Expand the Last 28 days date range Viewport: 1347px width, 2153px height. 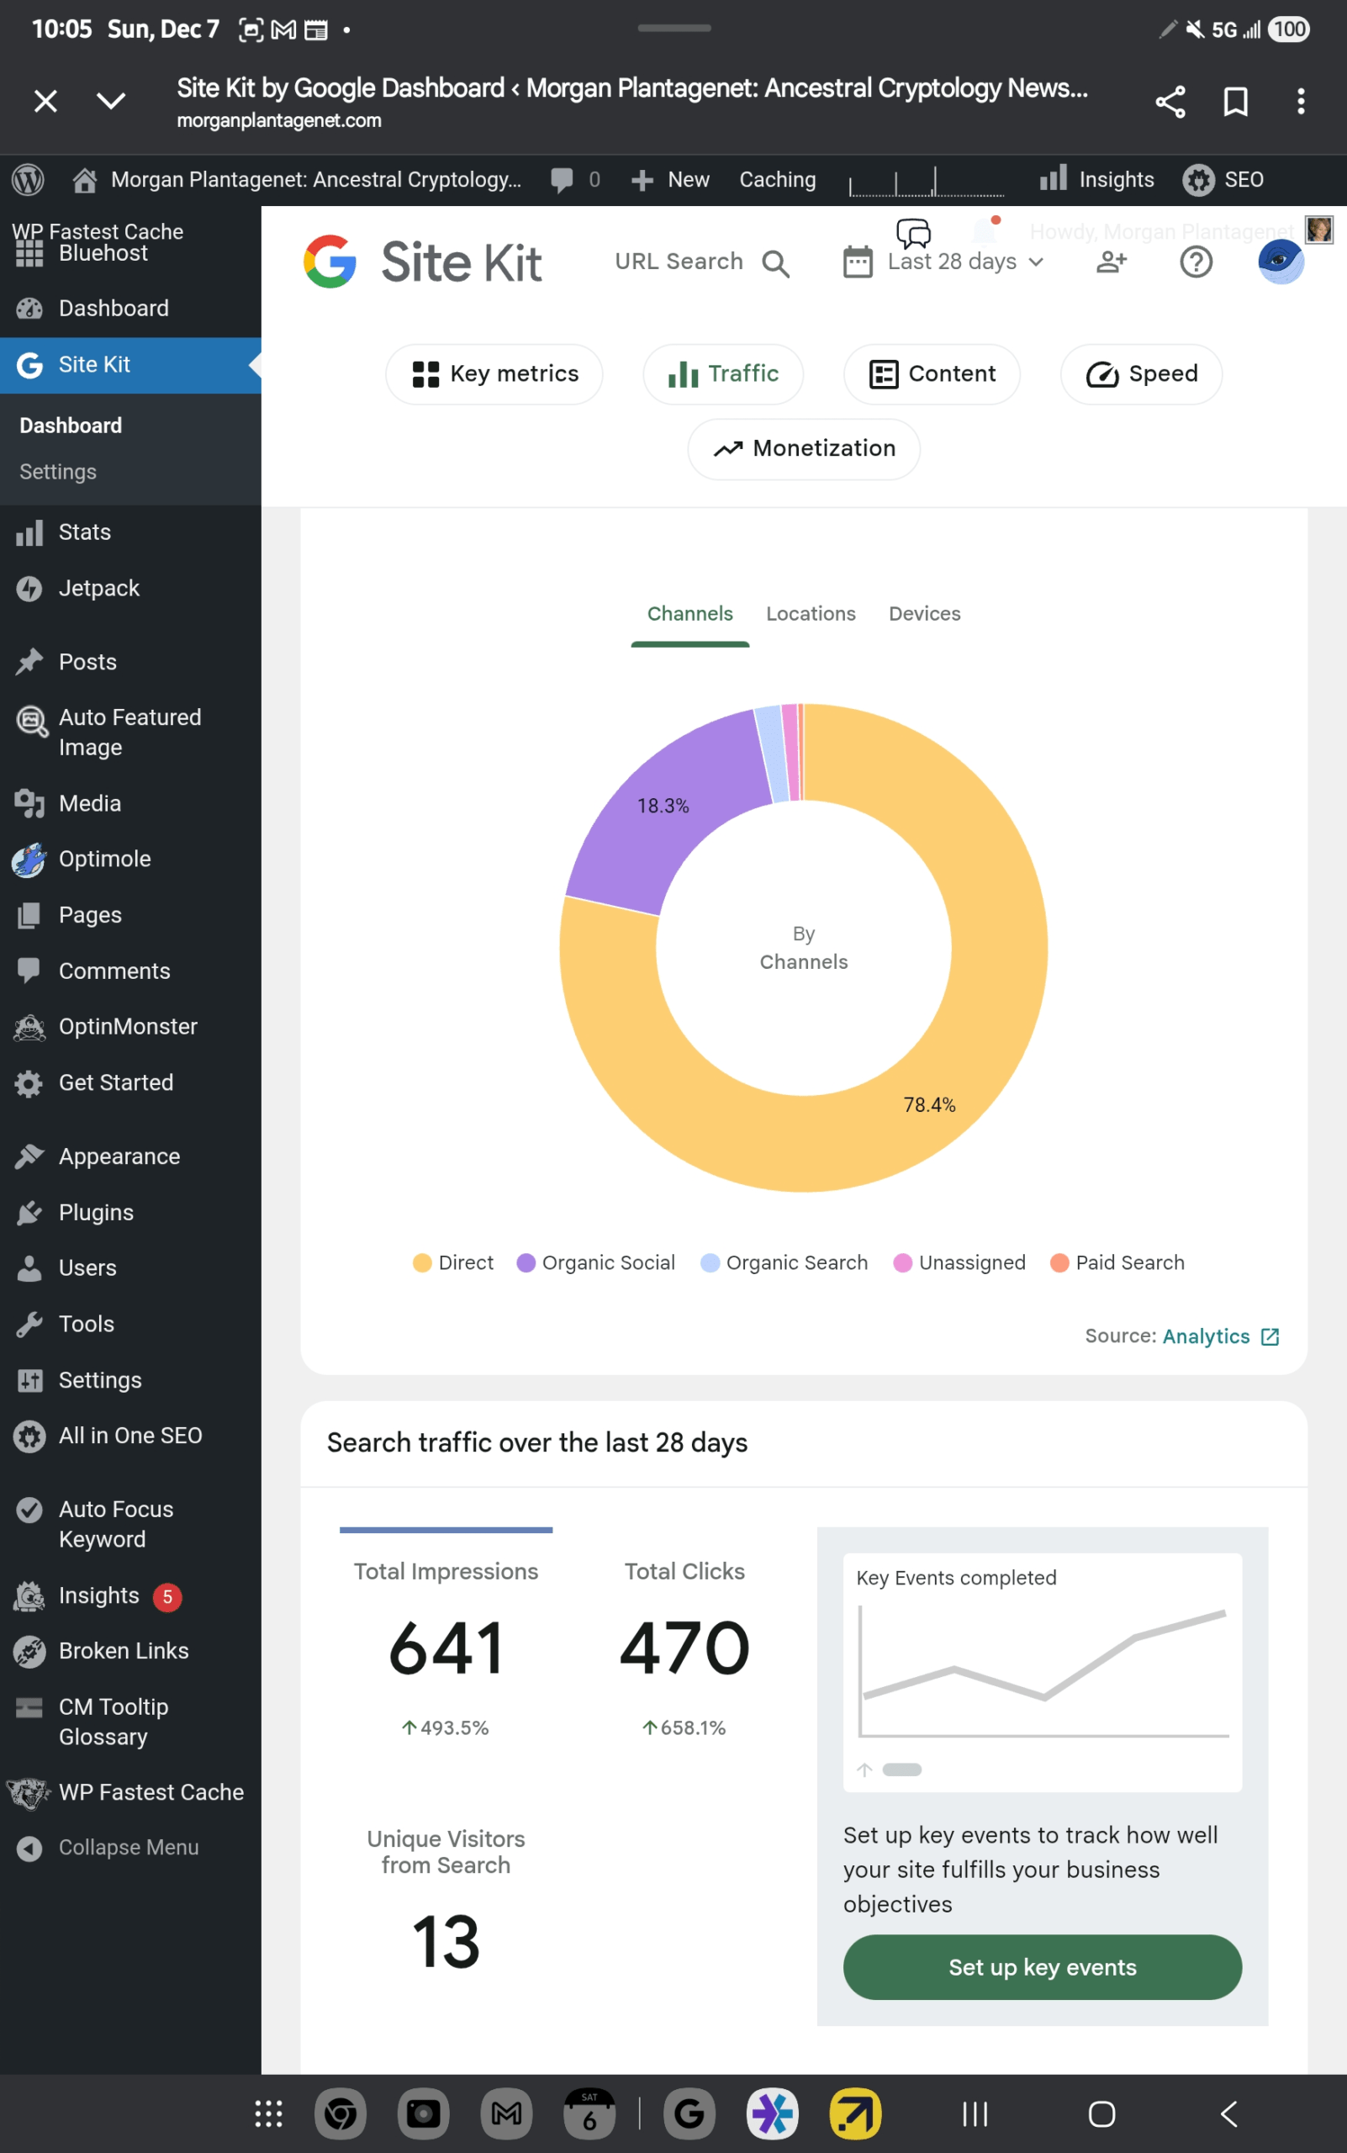(x=953, y=262)
